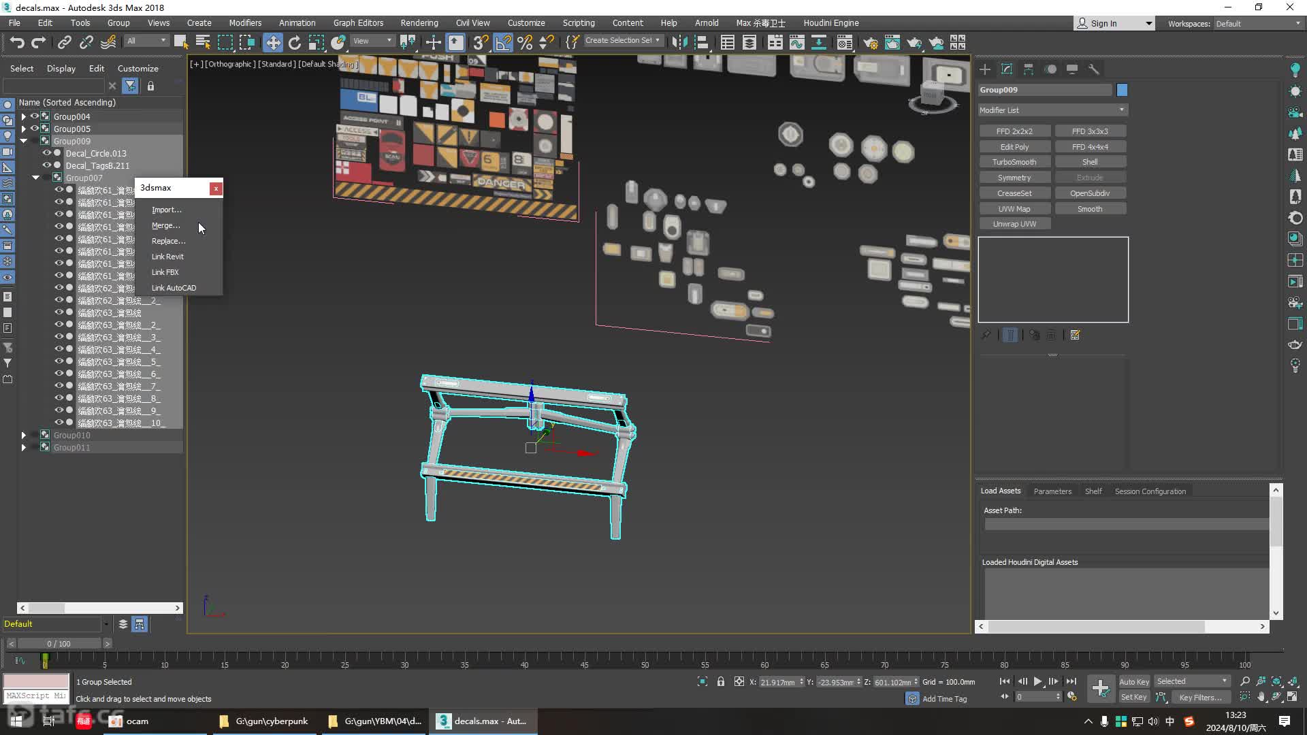Toggle visibility eye of Group004
The height and width of the screenshot is (735, 1307).
click(34, 116)
